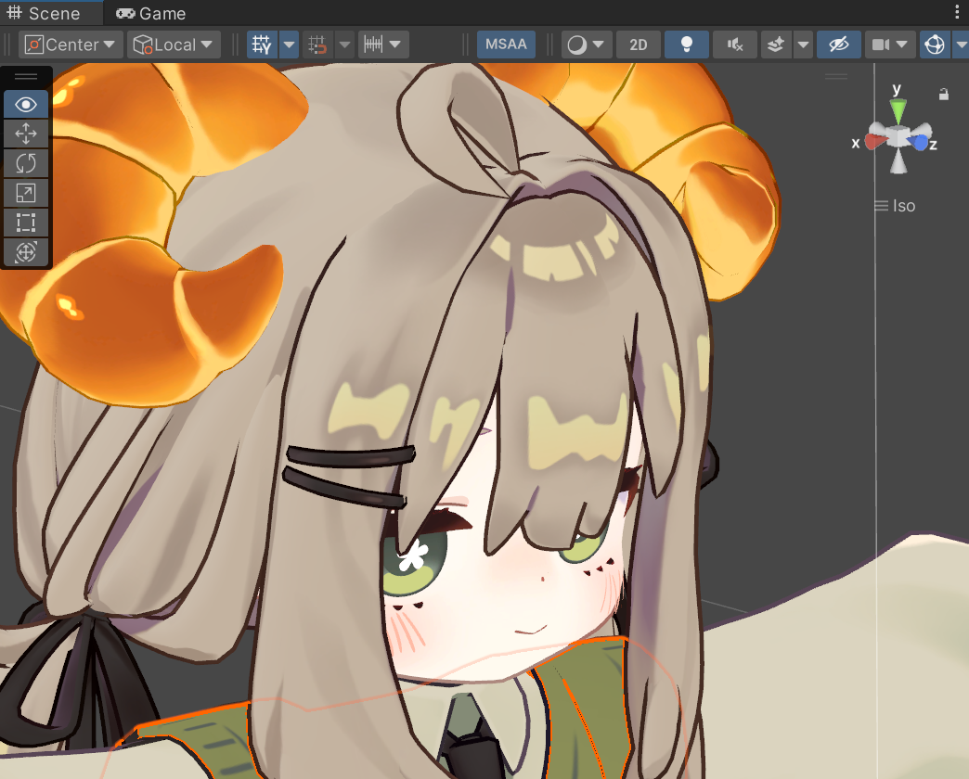Click the orientation gizmo overlay handle

click(x=836, y=77)
